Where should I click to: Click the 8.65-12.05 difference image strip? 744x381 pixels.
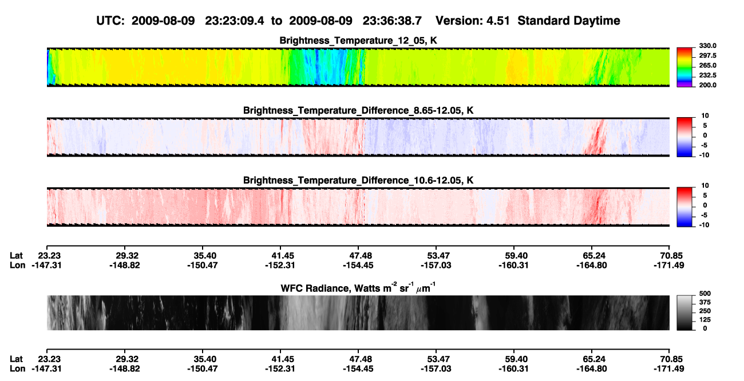(x=358, y=137)
